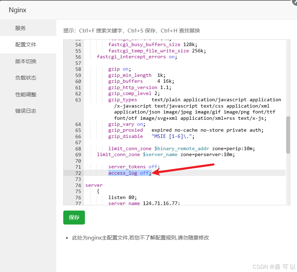Click gzip_http_version 1.1 line
The width and height of the screenshot is (297, 272).
(140, 87)
